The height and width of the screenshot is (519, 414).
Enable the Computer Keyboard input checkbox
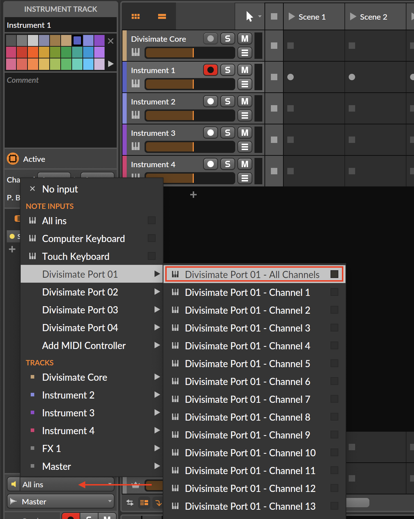(152, 238)
